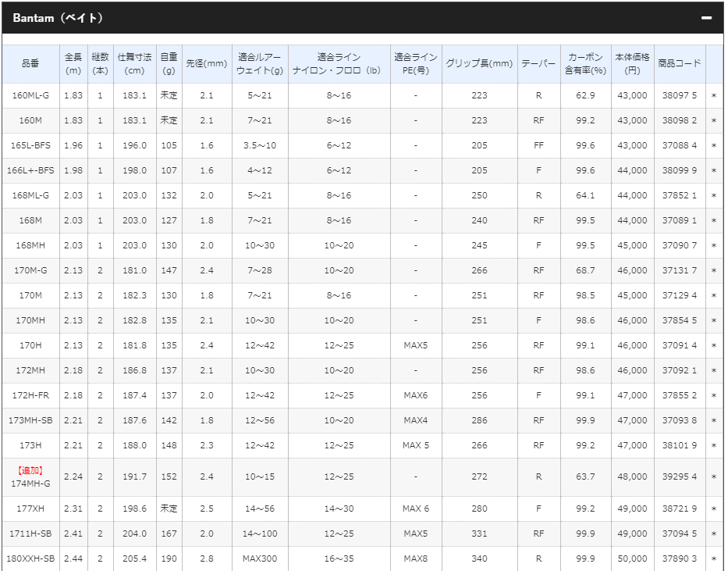Click the asterisk in the 165L-BFS row
The height and width of the screenshot is (571, 728).
tap(713, 145)
